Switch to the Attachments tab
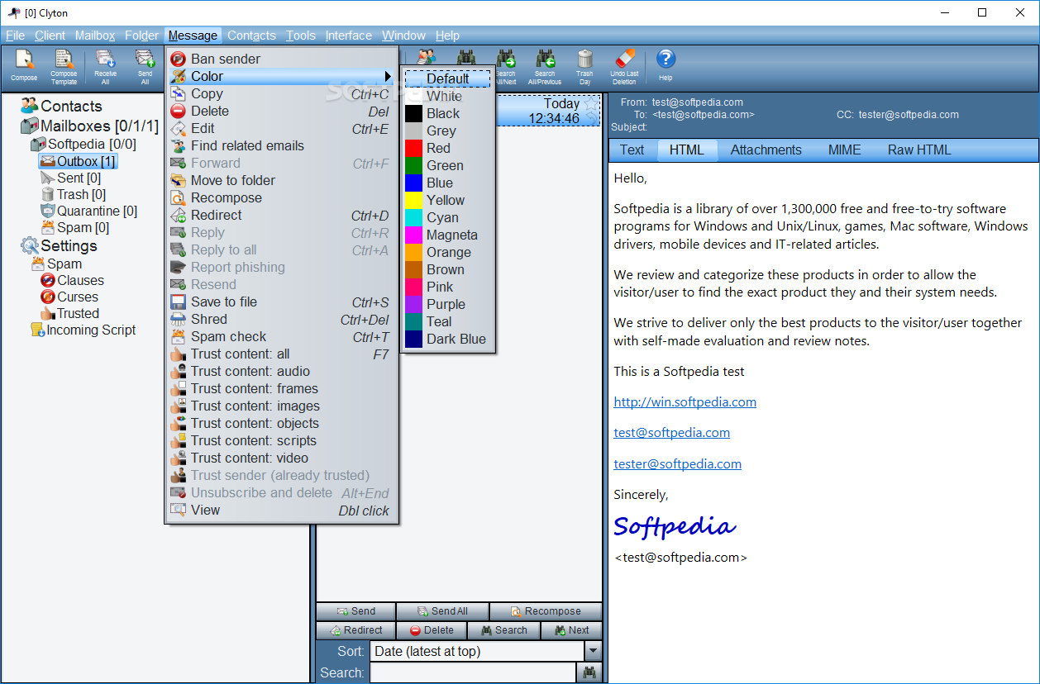The height and width of the screenshot is (684, 1040). (766, 150)
